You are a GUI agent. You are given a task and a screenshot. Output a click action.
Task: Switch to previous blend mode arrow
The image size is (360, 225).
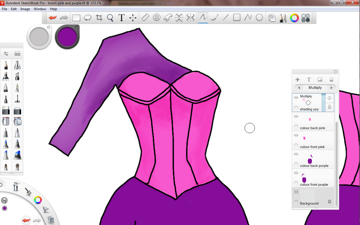point(299,88)
